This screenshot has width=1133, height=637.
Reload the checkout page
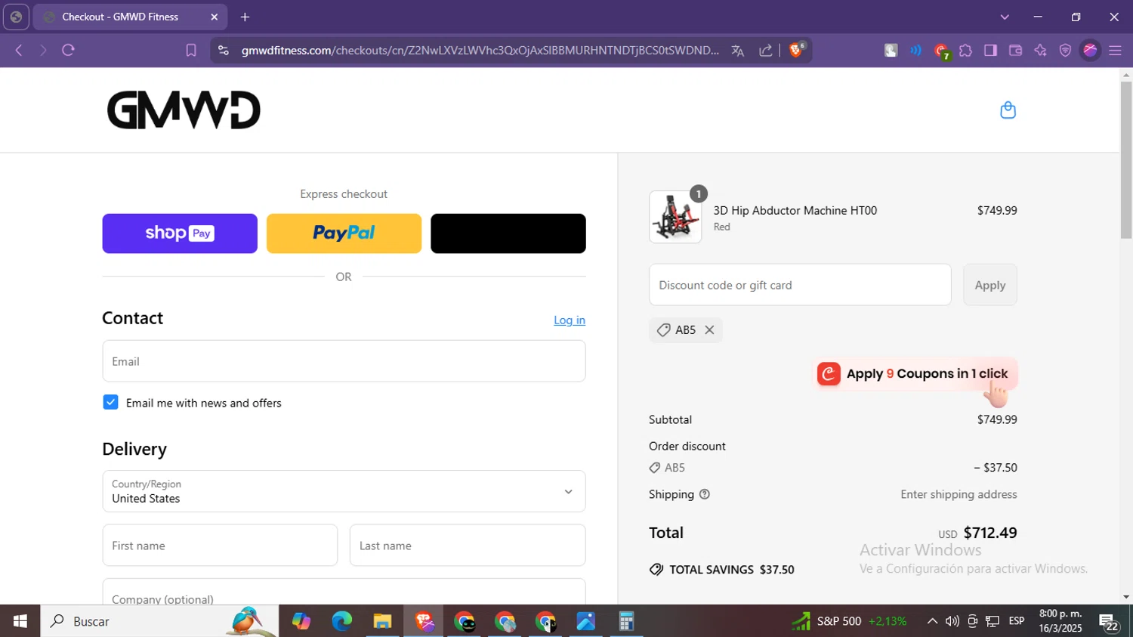[x=69, y=50]
